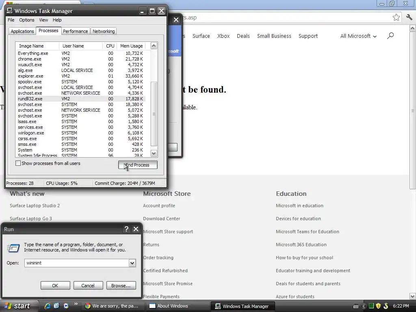Select the lsass.exe process row

click(81, 121)
